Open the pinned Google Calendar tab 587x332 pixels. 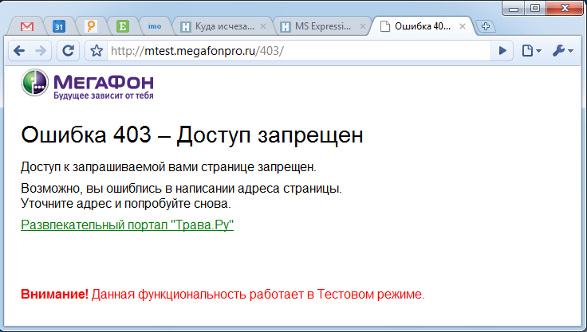click(x=59, y=26)
